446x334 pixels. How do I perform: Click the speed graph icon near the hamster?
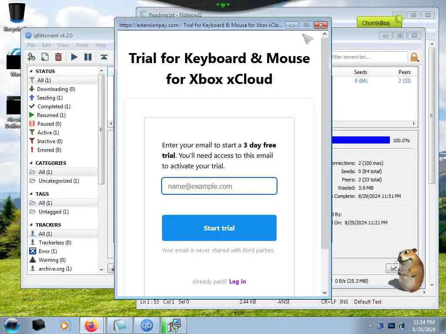394,268
